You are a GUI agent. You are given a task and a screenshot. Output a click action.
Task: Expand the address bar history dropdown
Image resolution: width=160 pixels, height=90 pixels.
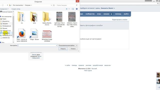point(51,5)
